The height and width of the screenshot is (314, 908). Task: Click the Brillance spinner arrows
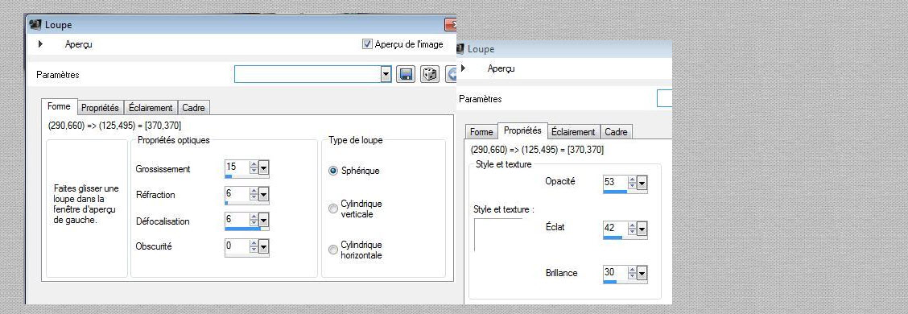(632, 274)
